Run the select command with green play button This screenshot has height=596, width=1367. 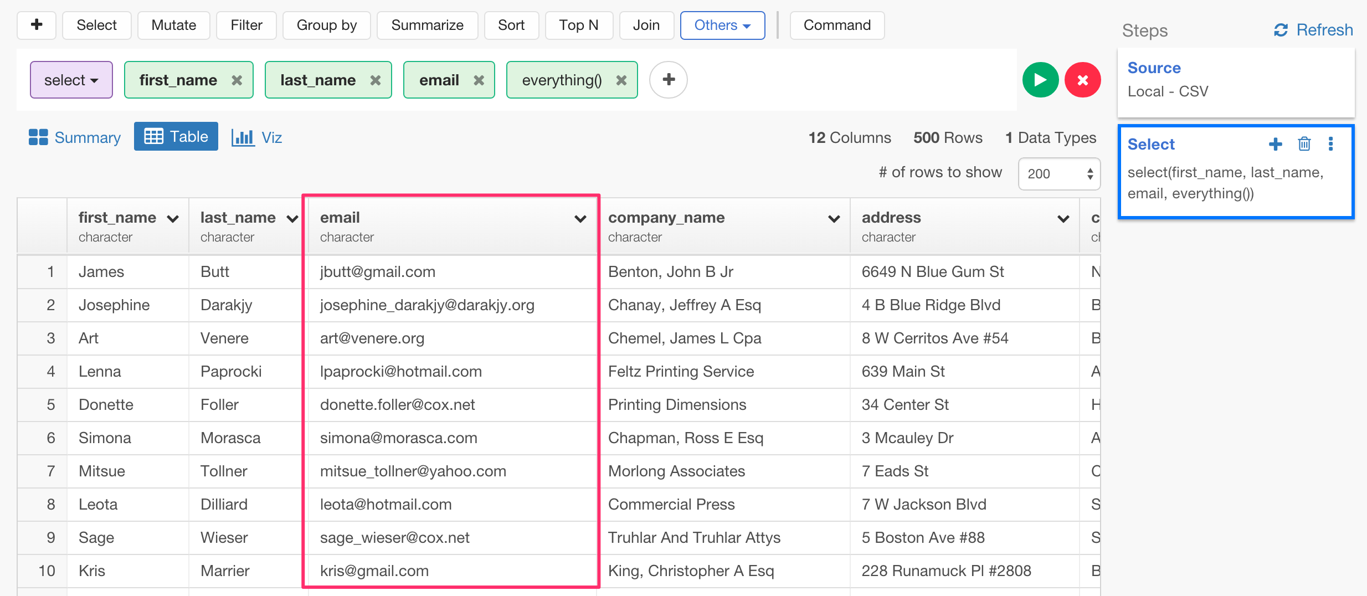coord(1040,80)
